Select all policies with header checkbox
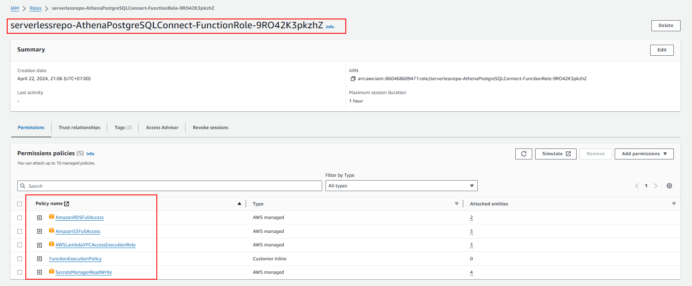The height and width of the screenshot is (286, 692). (x=19, y=204)
